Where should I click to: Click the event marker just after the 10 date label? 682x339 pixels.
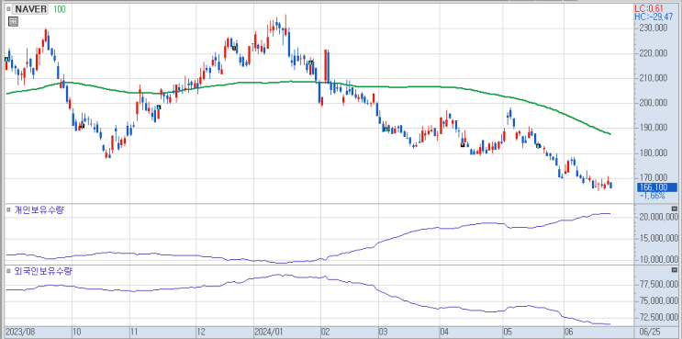tap(82, 126)
